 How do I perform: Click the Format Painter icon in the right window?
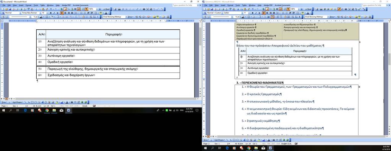click(x=249, y=9)
